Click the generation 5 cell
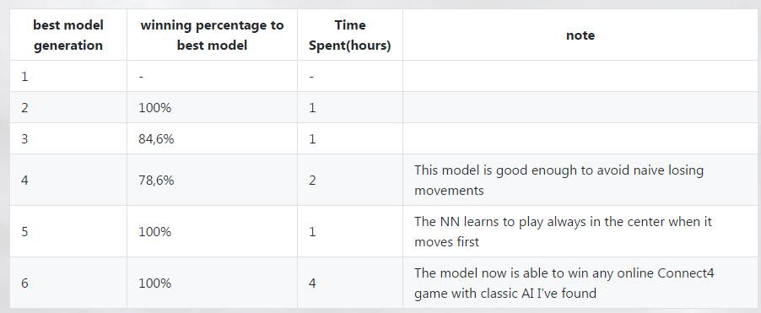Screen dimensions: 761x313 coord(68,231)
